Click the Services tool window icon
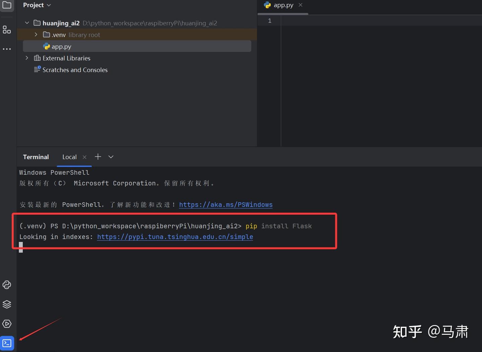This screenshot has height=352, width=482. [x=7, y=324]
